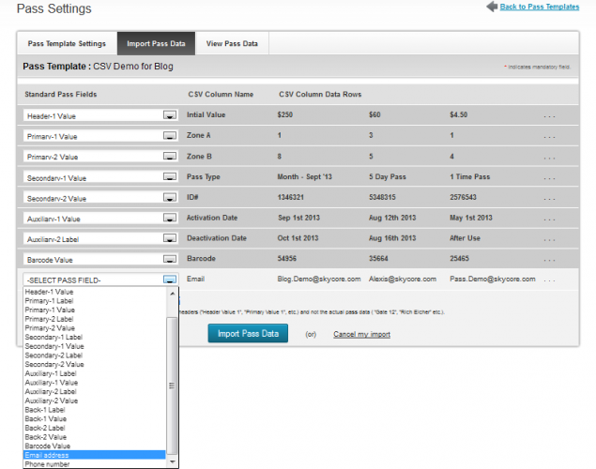Choose Auxiliary-2 Value list option
This screenshot has height=469, width=596.
(x=95, y=401)
